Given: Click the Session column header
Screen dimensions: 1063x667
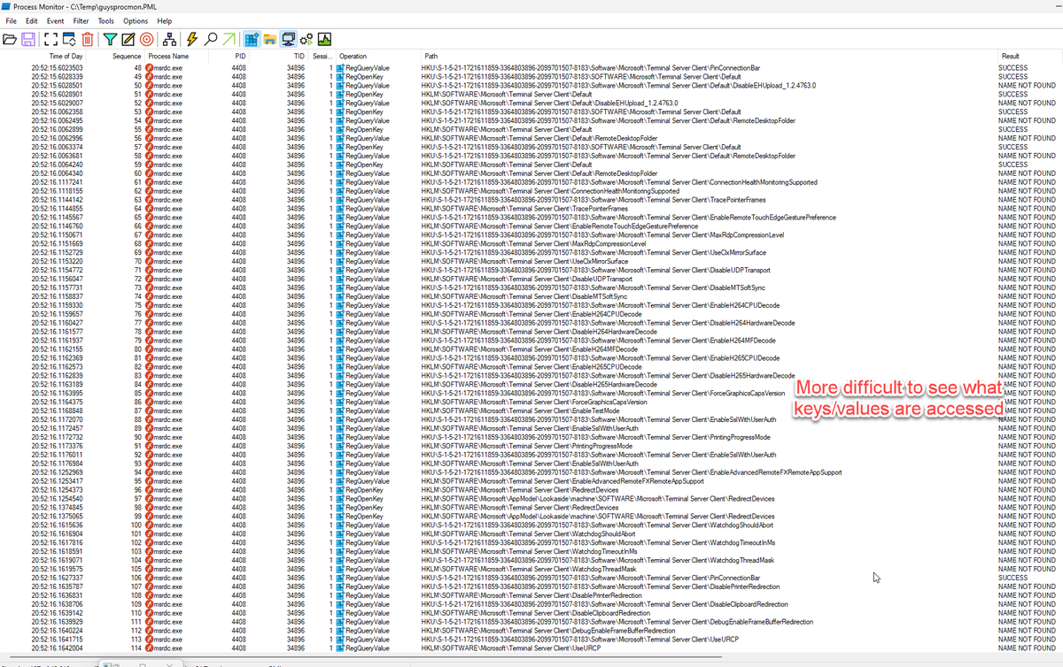Looking at the screenshot, I should tap(322, 56).
